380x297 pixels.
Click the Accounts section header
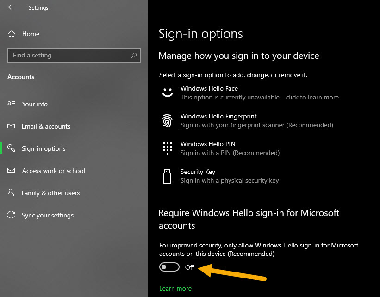[x=21, y=77]
